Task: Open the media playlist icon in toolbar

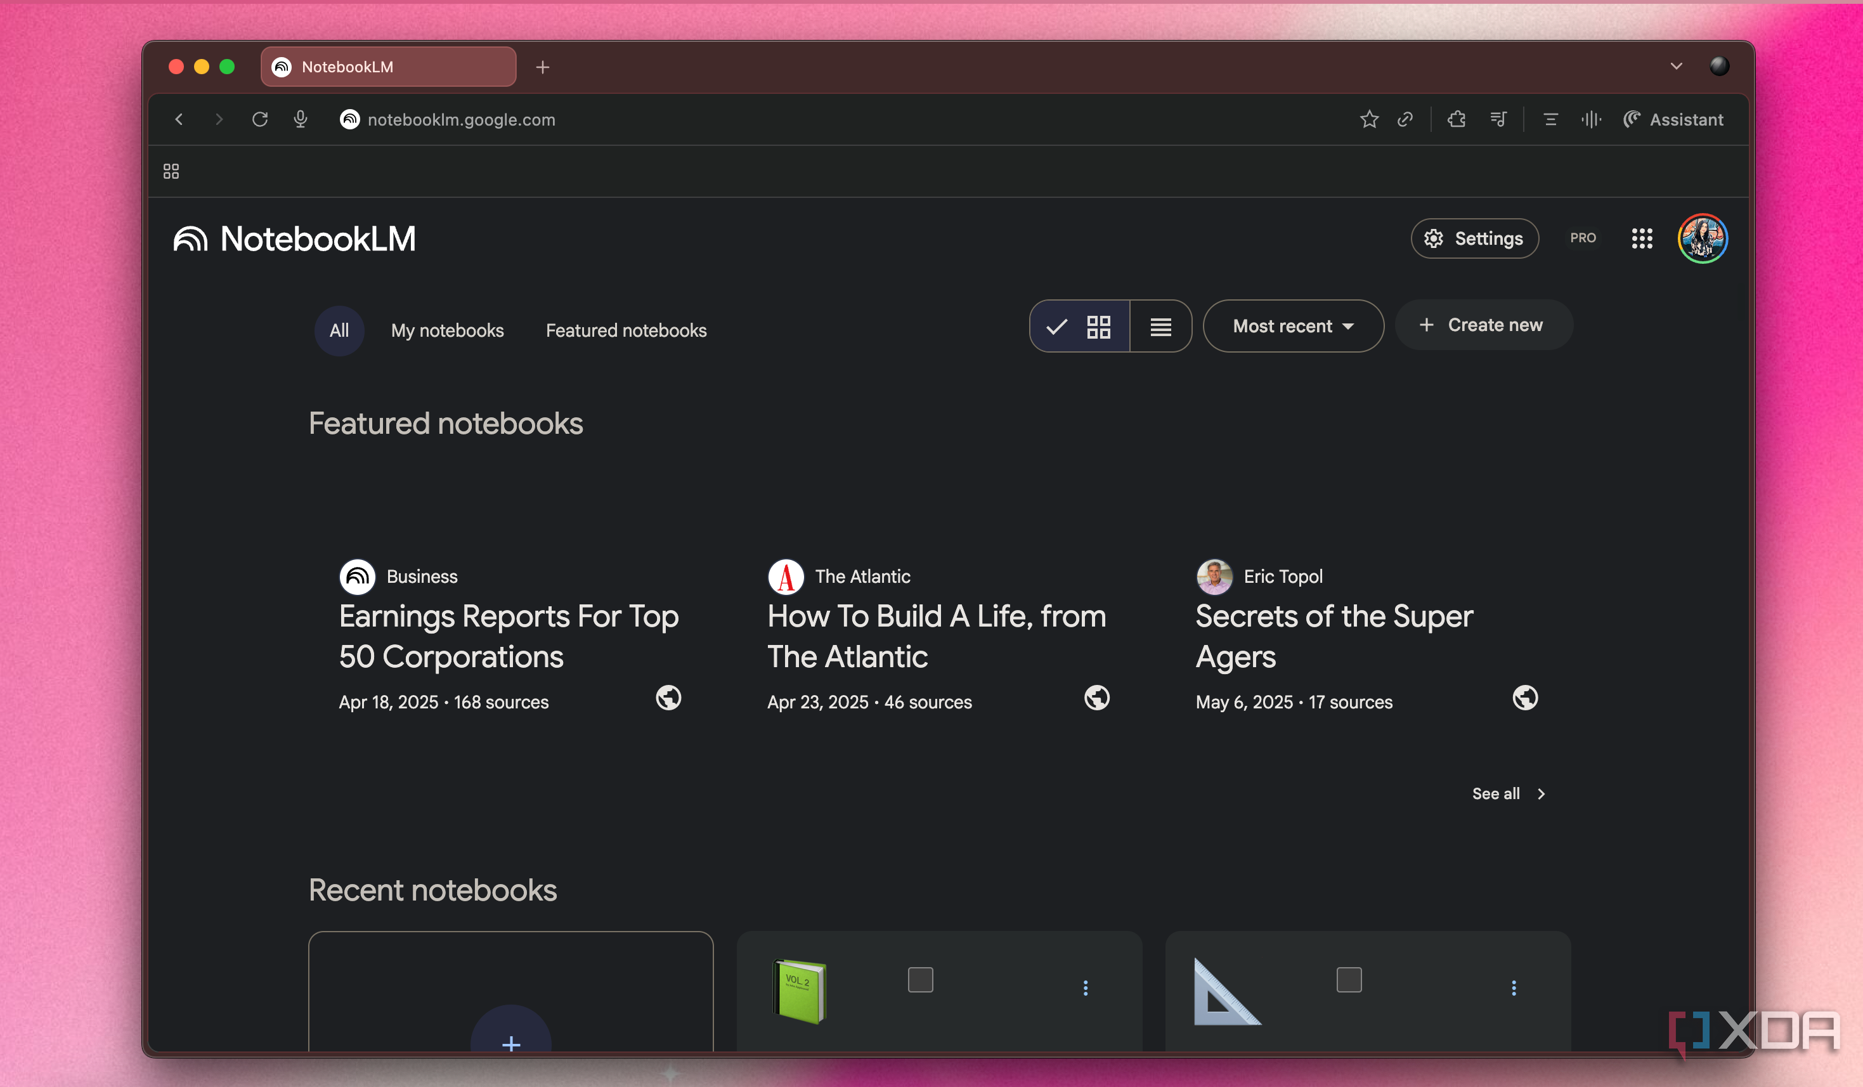Action: (1498, 119)
